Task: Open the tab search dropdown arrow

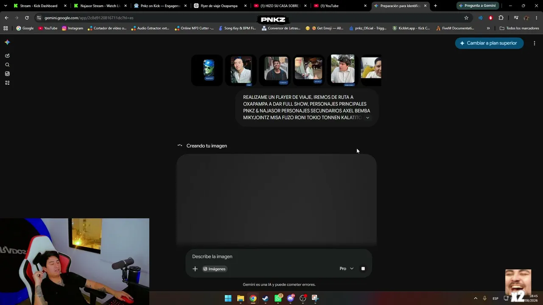Action: click(5, 6)
